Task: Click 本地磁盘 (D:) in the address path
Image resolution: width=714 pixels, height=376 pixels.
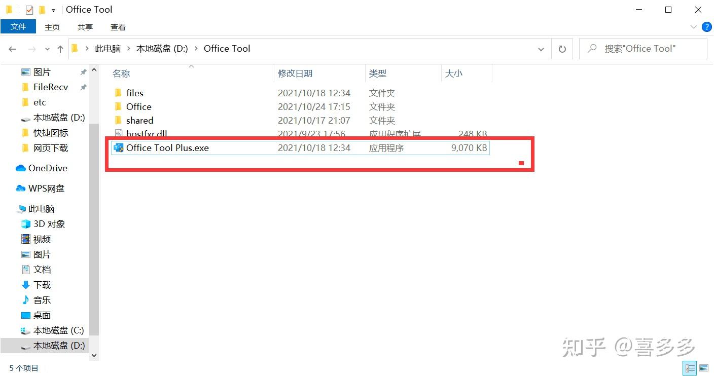Action: click(162, 49)
